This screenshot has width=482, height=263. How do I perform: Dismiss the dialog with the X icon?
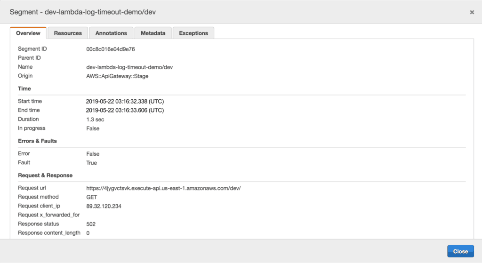pos(472,12)
